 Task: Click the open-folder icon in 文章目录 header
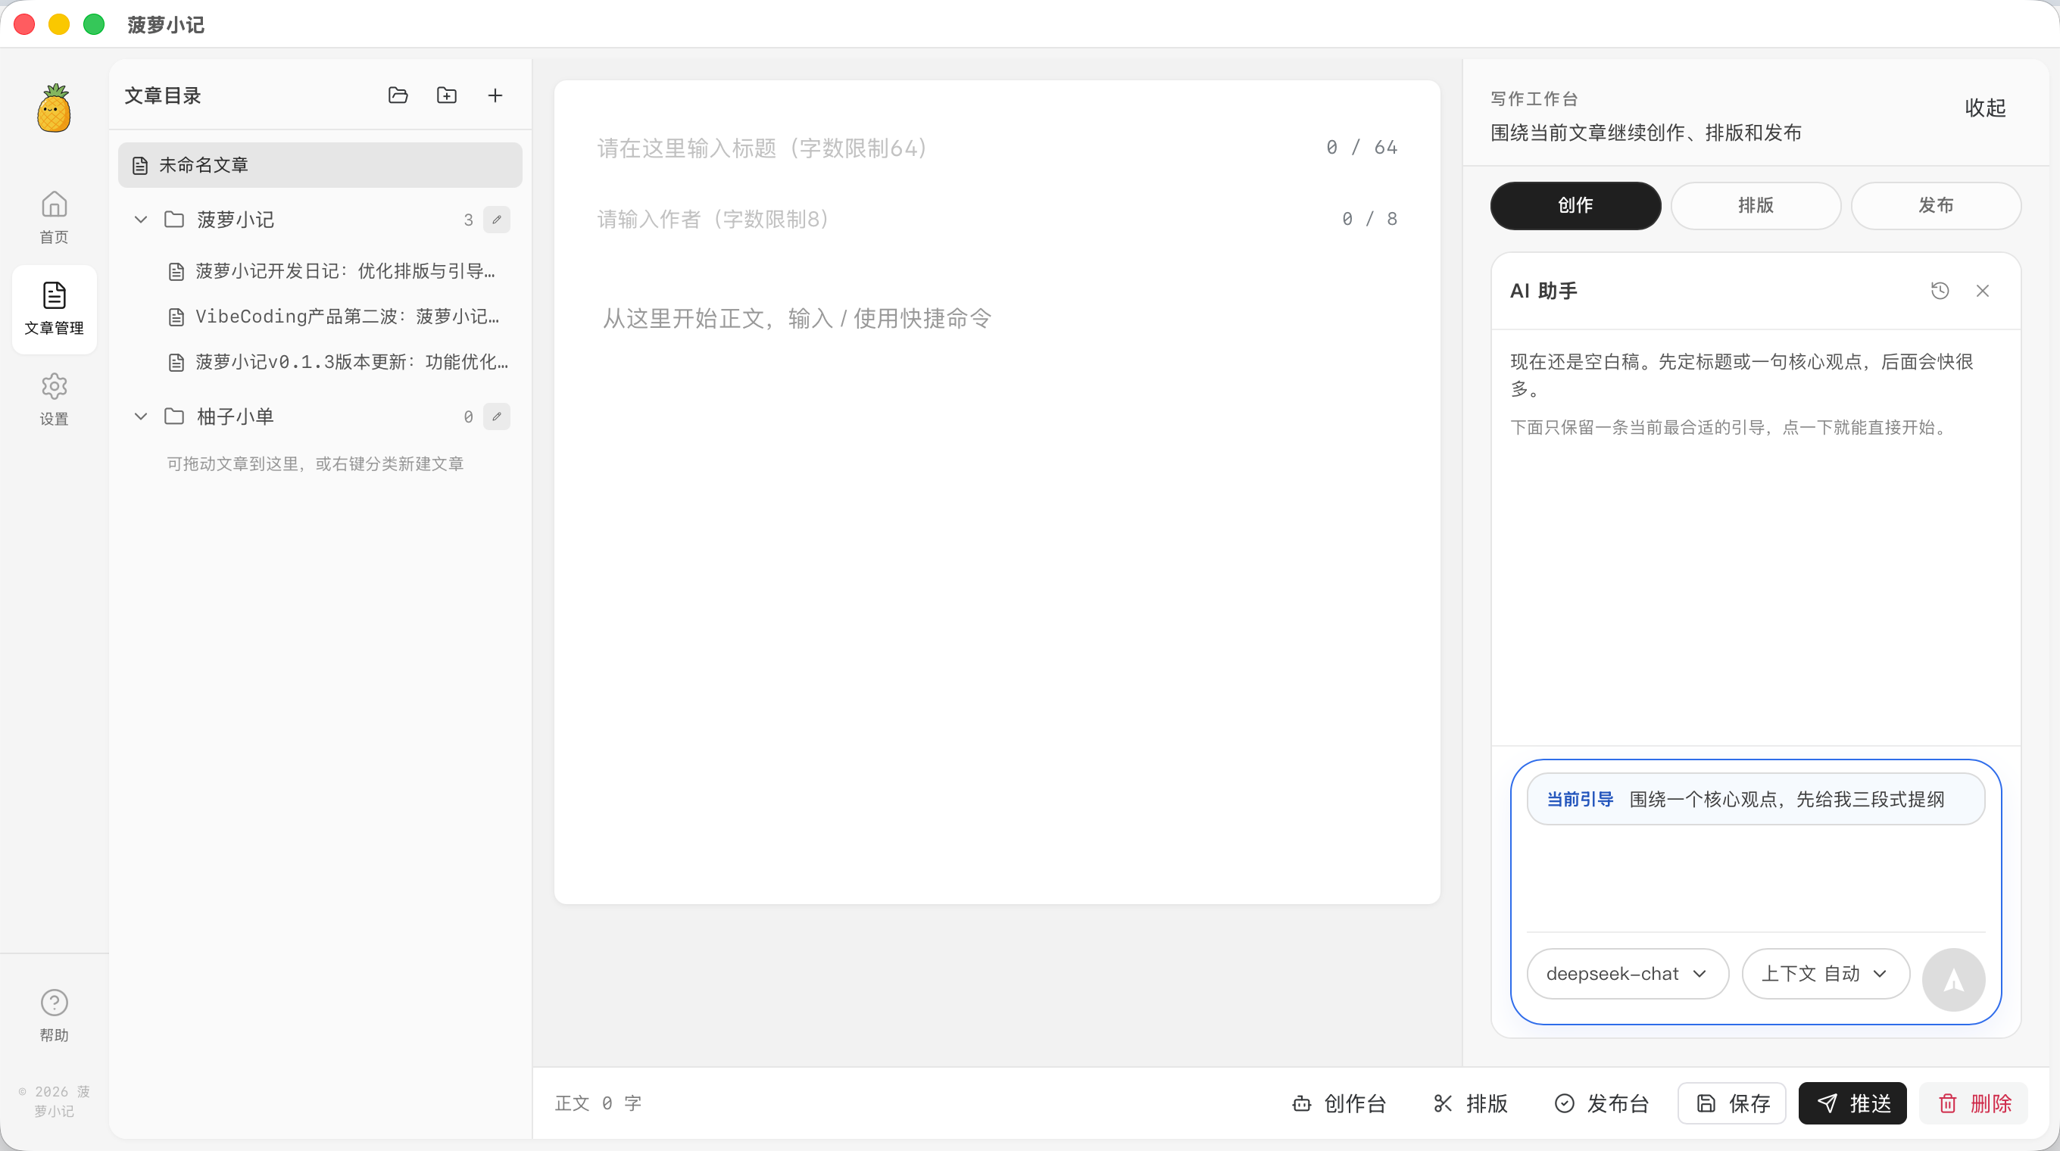(x=398, y=95)
